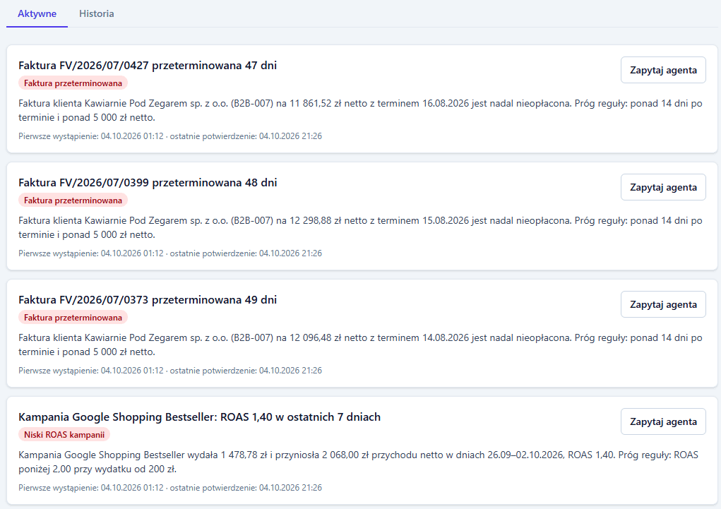Click the timestamp line under invoice FV/2026/07/0427
The height and width of the screenshot is (509, 721).
coord(170,136)
